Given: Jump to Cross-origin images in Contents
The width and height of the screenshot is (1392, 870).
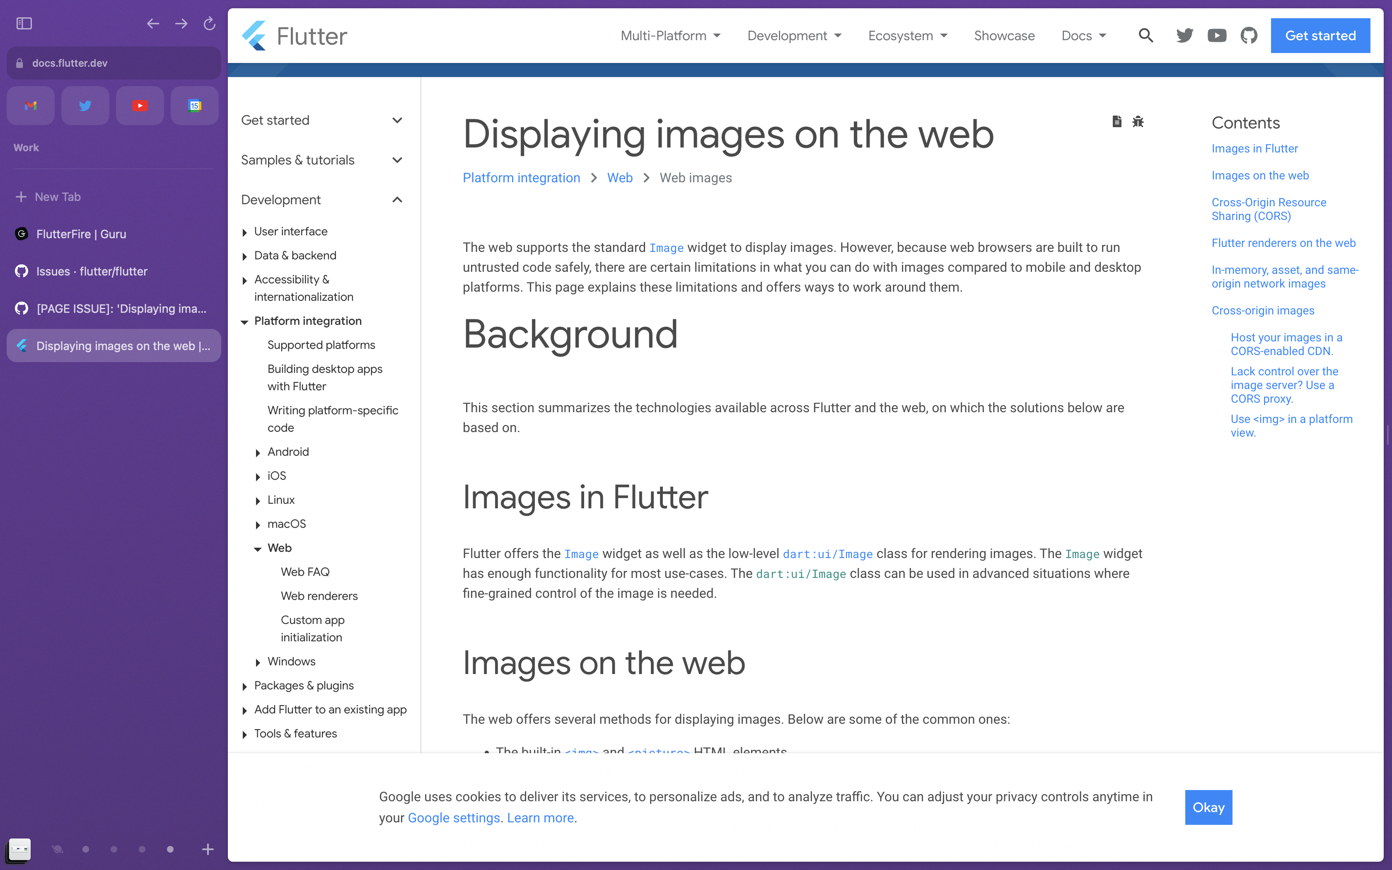Looking at the screenshot, I should coord(1263,310).
